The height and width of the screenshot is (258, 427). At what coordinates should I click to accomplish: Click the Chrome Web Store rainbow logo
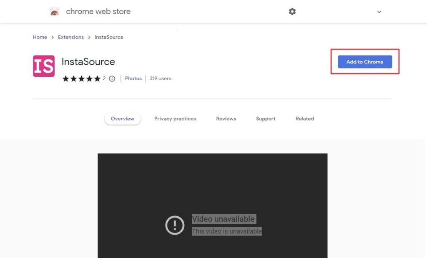pyautogui.click(x=55, y=12)
